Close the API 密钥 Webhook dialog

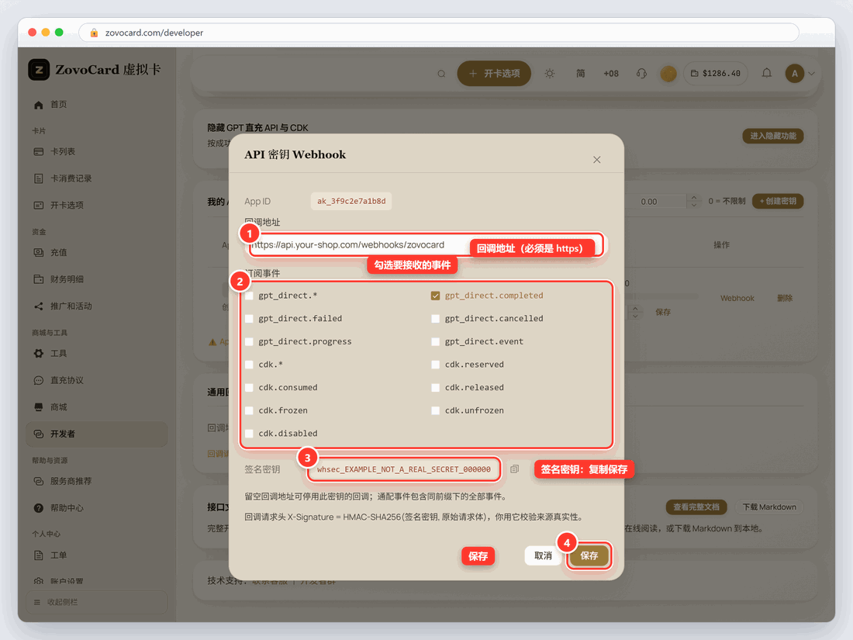(597, 160)
